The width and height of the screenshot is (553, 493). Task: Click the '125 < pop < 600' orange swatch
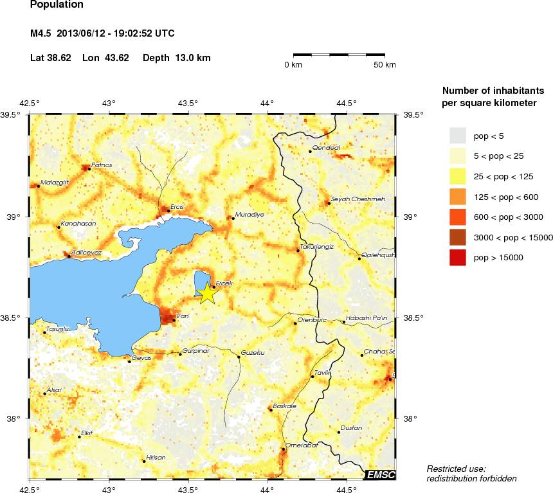[x=457, y=196]
